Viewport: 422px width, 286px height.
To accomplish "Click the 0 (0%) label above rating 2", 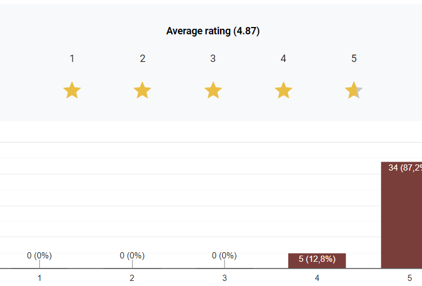I will pyautogui.click(x=132, y=256).
